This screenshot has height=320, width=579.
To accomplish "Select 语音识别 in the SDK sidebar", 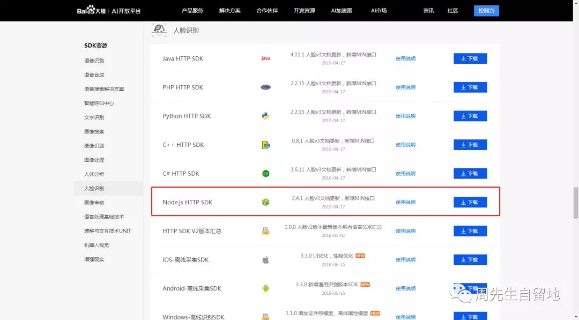I will point(94,61).
